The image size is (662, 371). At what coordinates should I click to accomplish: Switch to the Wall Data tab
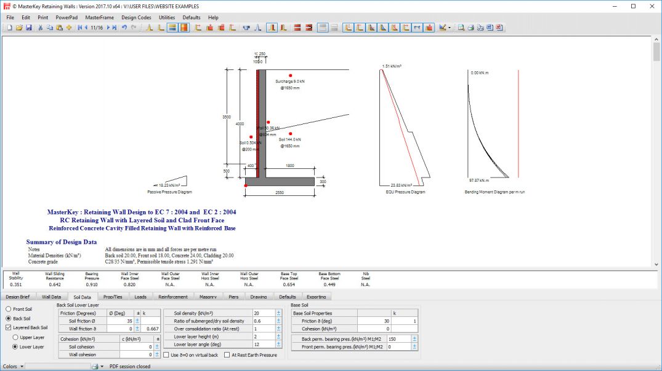click(51, 297)
